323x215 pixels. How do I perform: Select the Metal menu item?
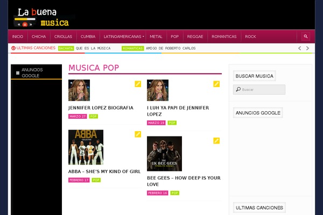click(156, 37)
